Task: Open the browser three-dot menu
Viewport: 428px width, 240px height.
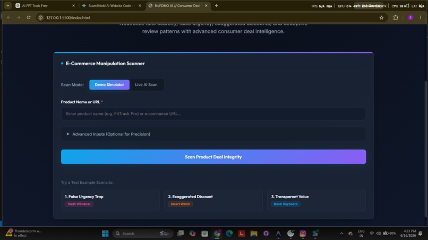Action: pyautogui.click(x=421, y=17)
